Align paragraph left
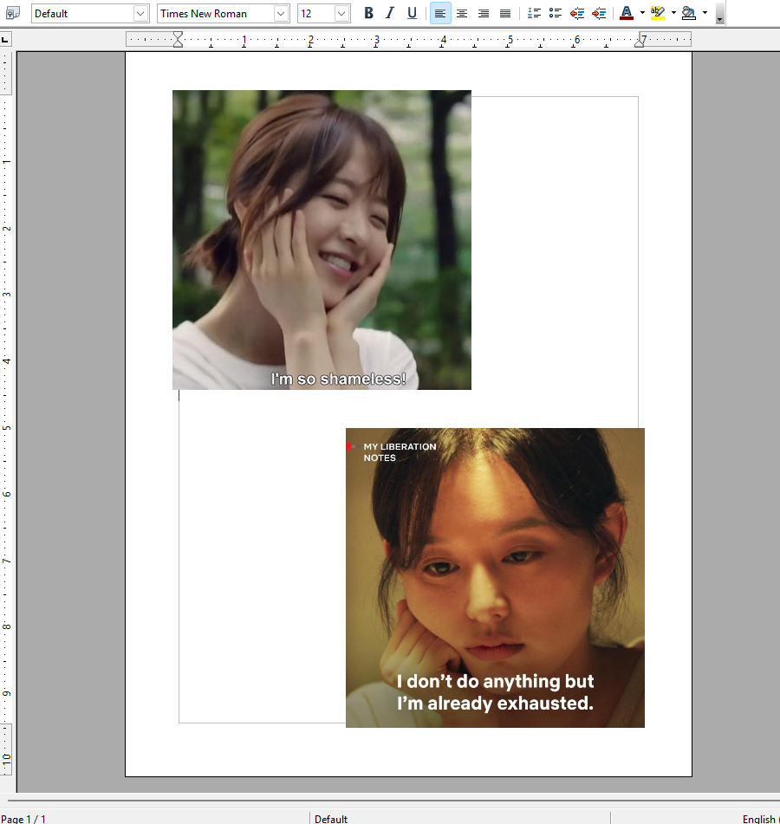 tap(440, 13)
